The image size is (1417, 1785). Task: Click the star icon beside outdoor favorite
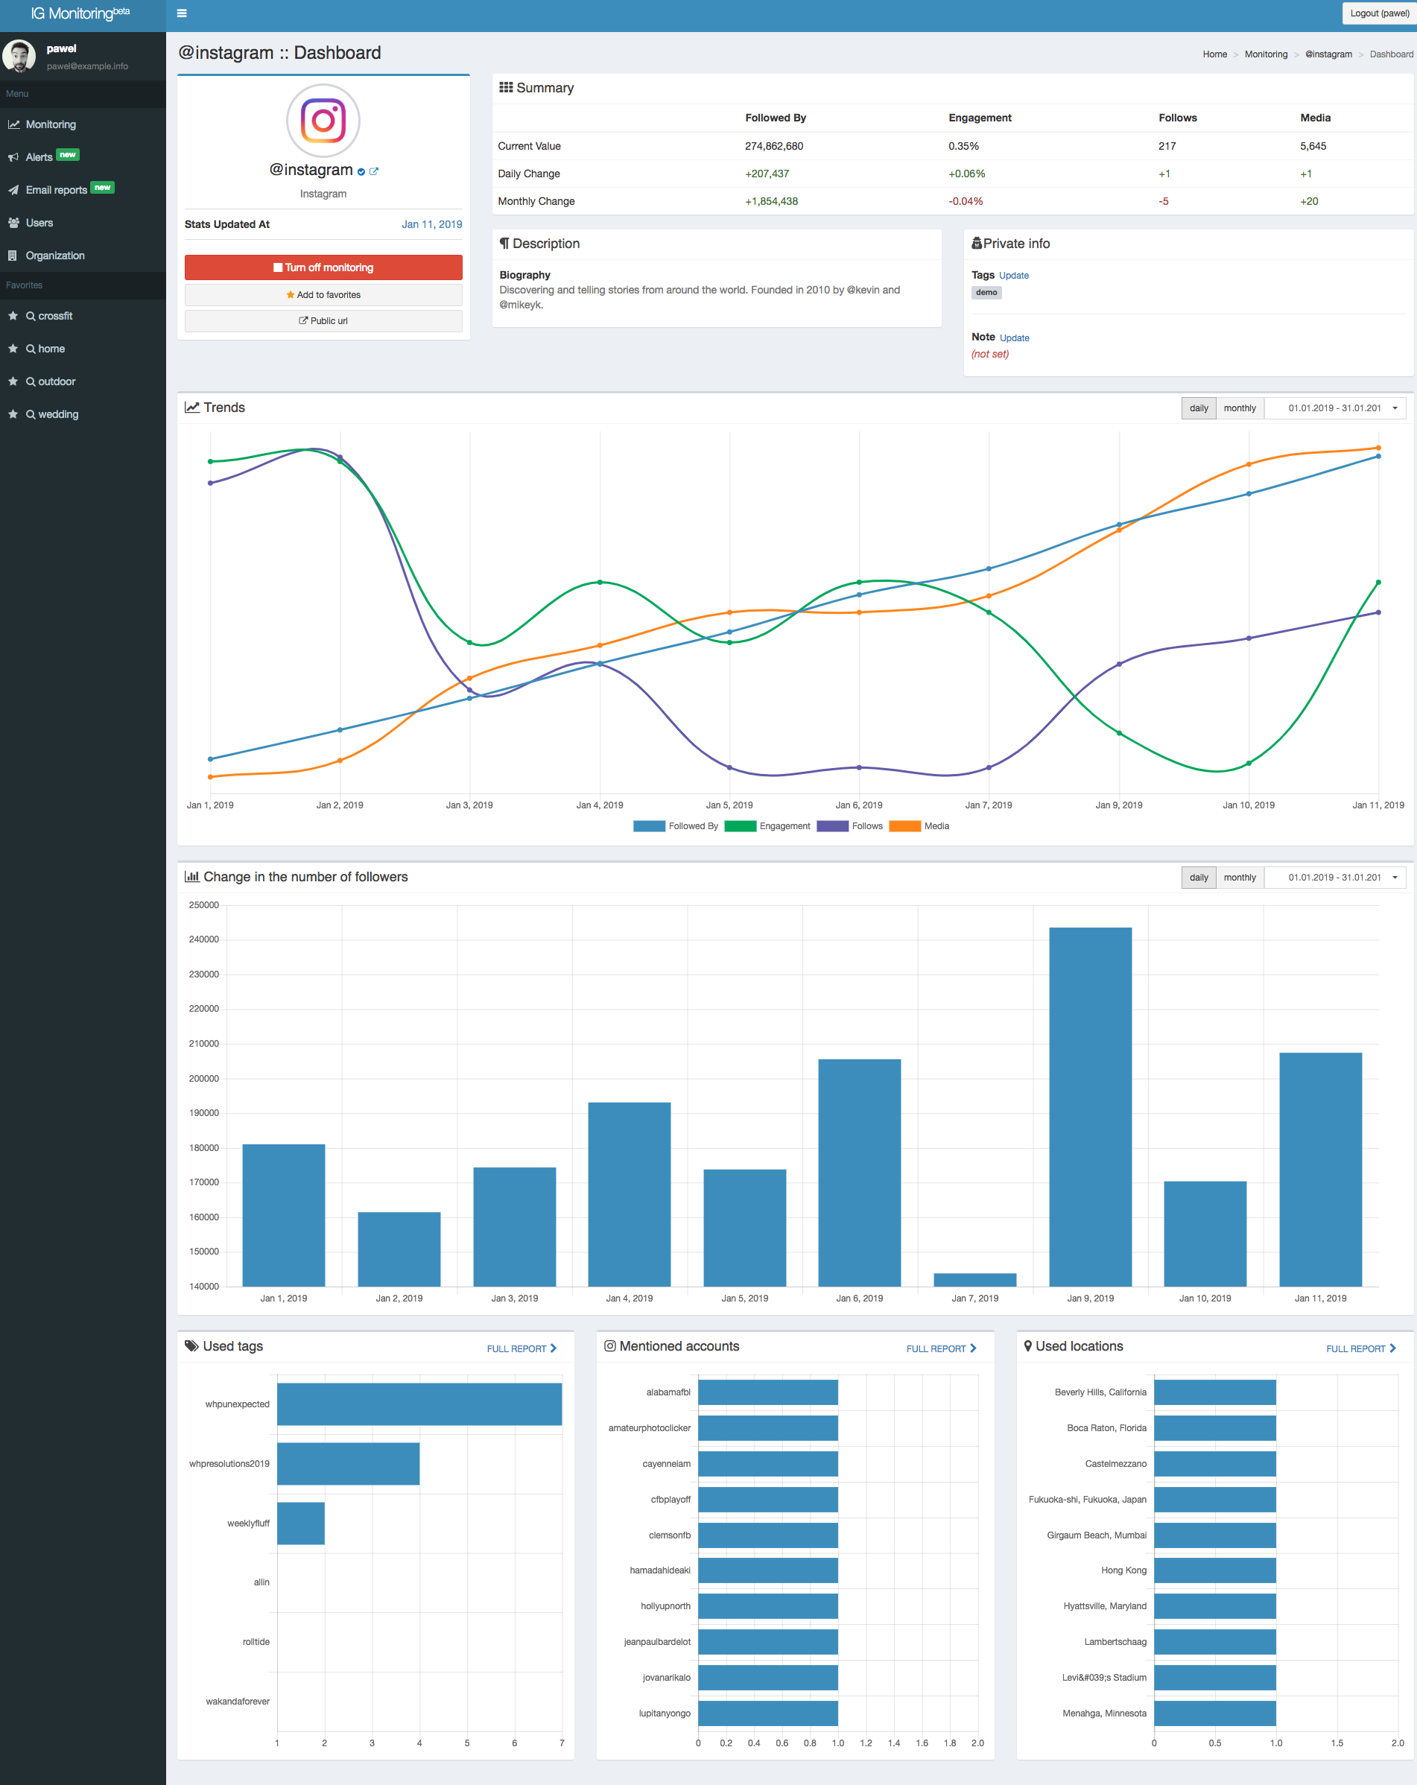click(x=13, y=381)
